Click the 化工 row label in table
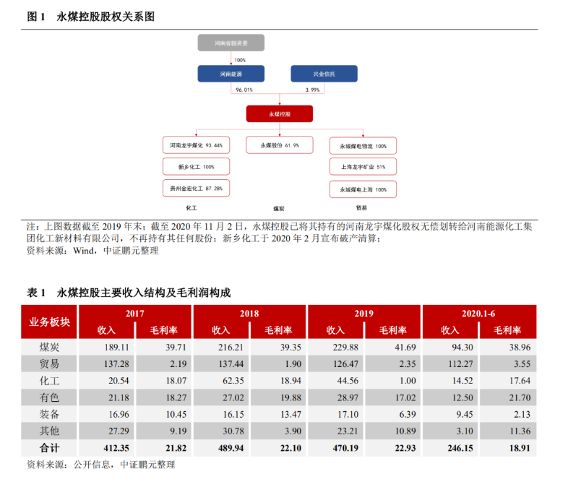Screen dimensions: 581x482 49,381
